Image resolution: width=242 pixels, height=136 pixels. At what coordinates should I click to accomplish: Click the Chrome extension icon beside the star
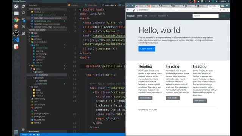(224, 10)
